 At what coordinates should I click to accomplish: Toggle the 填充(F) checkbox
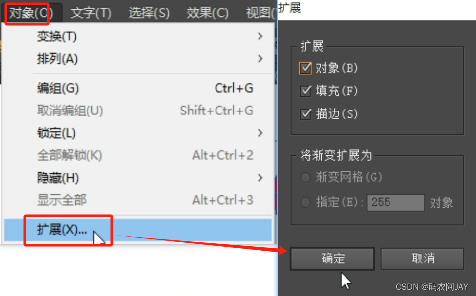[305, 91]
